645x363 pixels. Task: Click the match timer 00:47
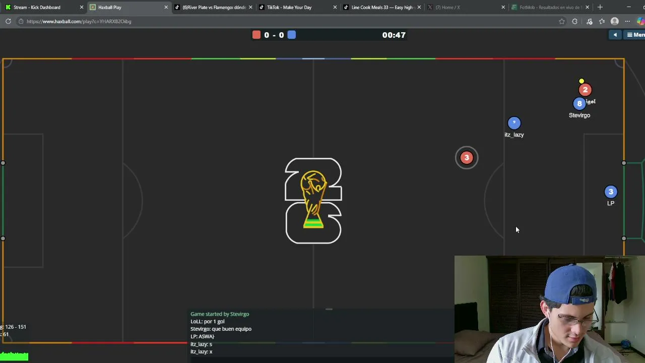[394, 35]
